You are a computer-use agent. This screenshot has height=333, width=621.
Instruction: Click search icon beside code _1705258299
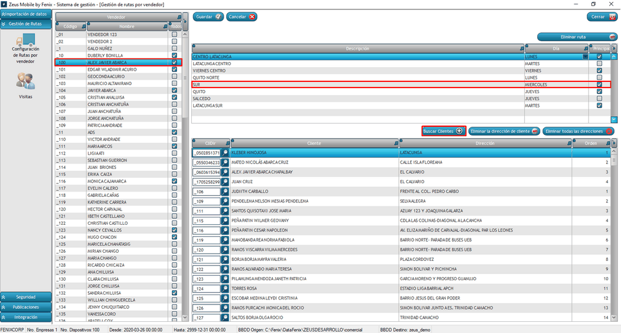click(x=225, y=182)
